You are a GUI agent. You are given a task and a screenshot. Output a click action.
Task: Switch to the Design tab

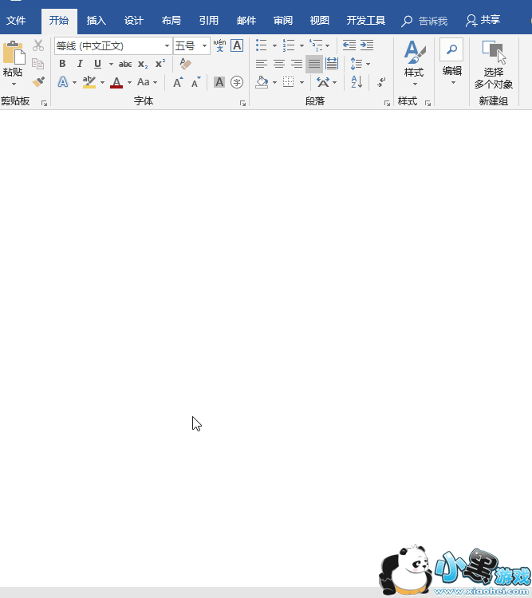[x=133, y=20]
